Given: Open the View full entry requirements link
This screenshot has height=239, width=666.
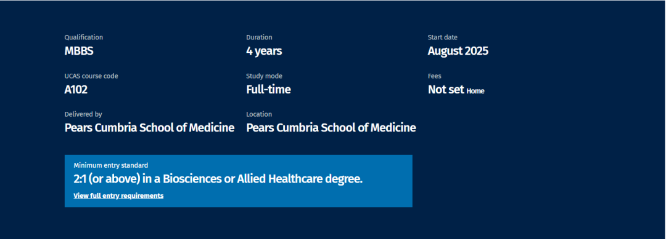Looking at the screenshot, I should point(118,196).
